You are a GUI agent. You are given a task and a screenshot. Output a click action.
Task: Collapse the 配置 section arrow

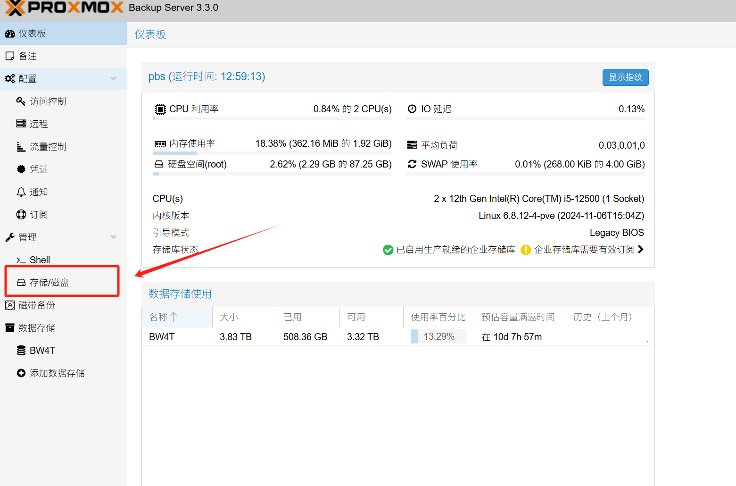[x=113, y=79]
